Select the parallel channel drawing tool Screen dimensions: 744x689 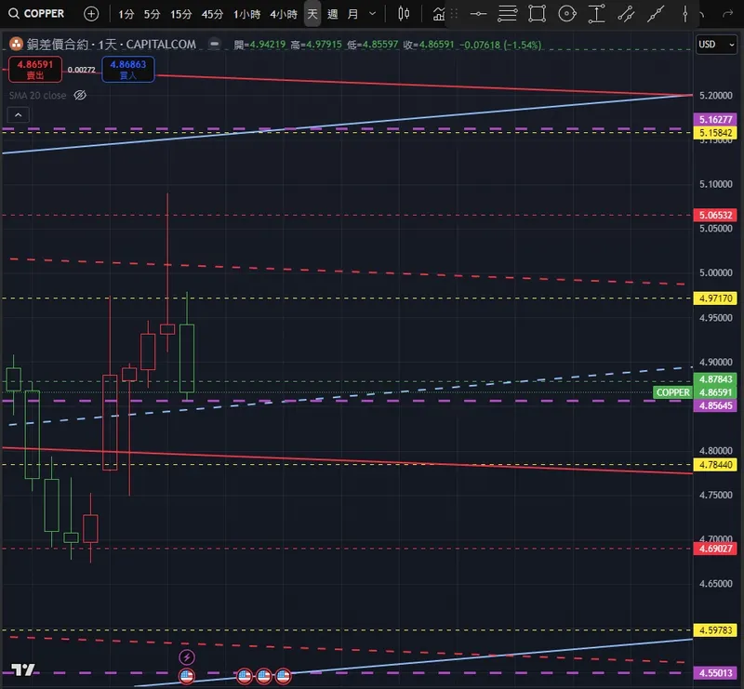626,14
